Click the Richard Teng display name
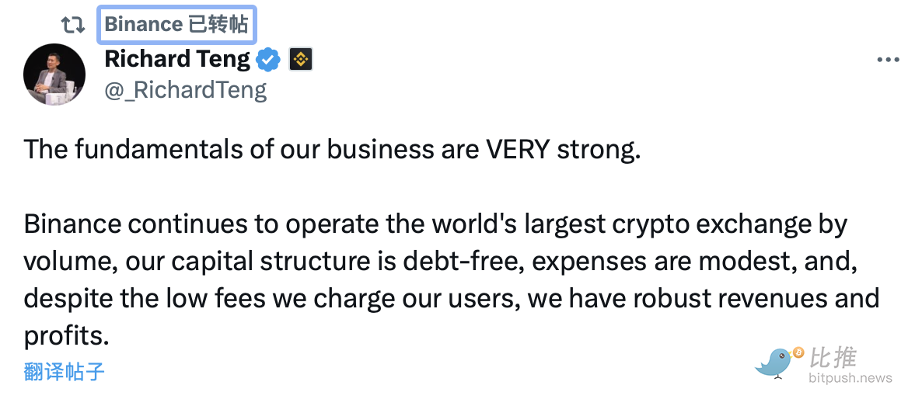Image resolution: width=908 pixels, height=399 pixels. coord(177,59)
